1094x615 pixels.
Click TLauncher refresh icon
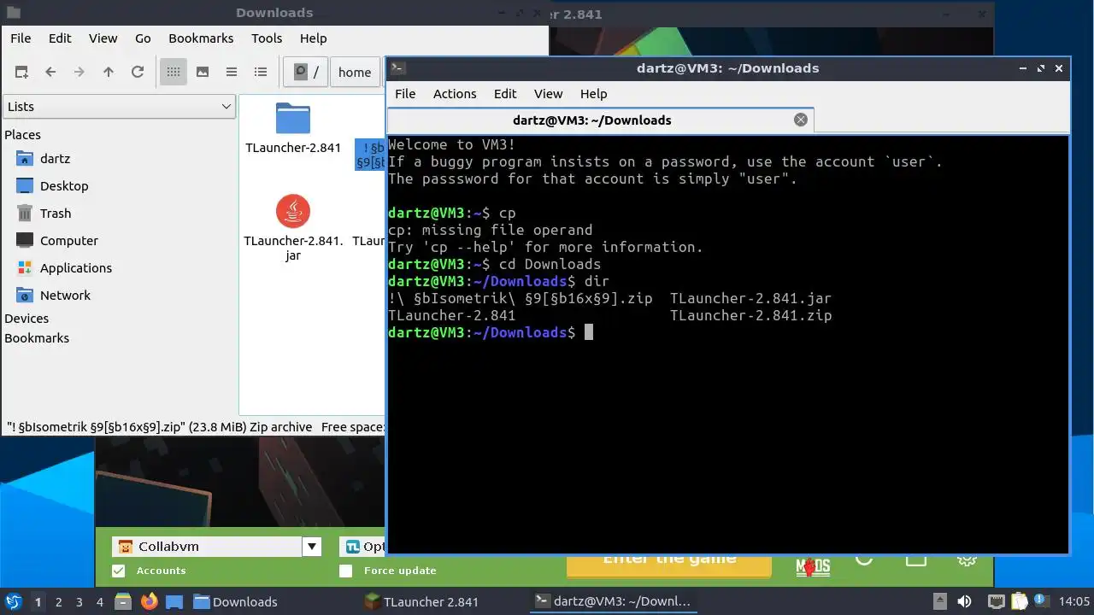pos(864,559)
